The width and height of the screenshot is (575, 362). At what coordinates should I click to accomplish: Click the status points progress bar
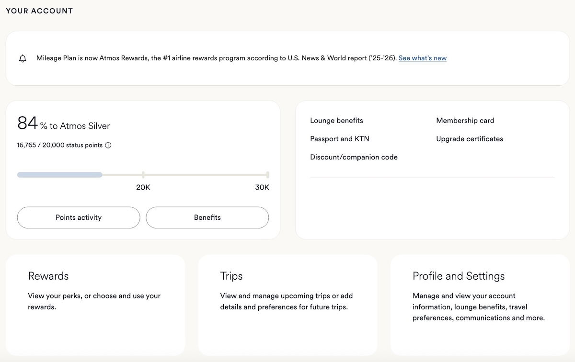(142, 175)
